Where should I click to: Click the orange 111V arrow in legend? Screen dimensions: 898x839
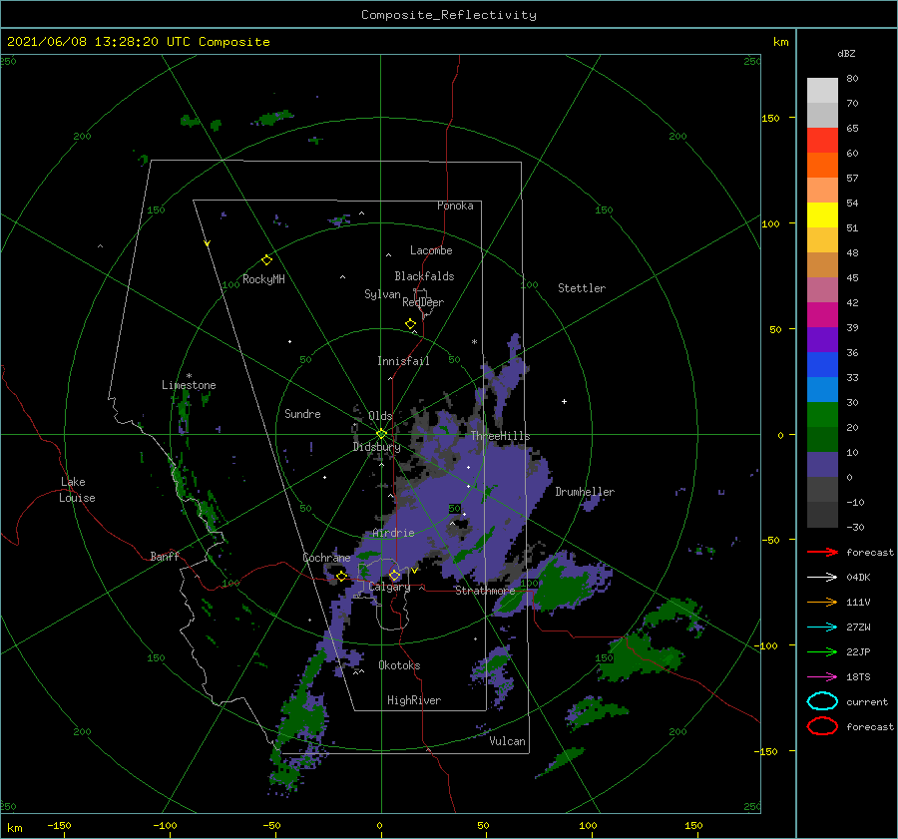822,602
